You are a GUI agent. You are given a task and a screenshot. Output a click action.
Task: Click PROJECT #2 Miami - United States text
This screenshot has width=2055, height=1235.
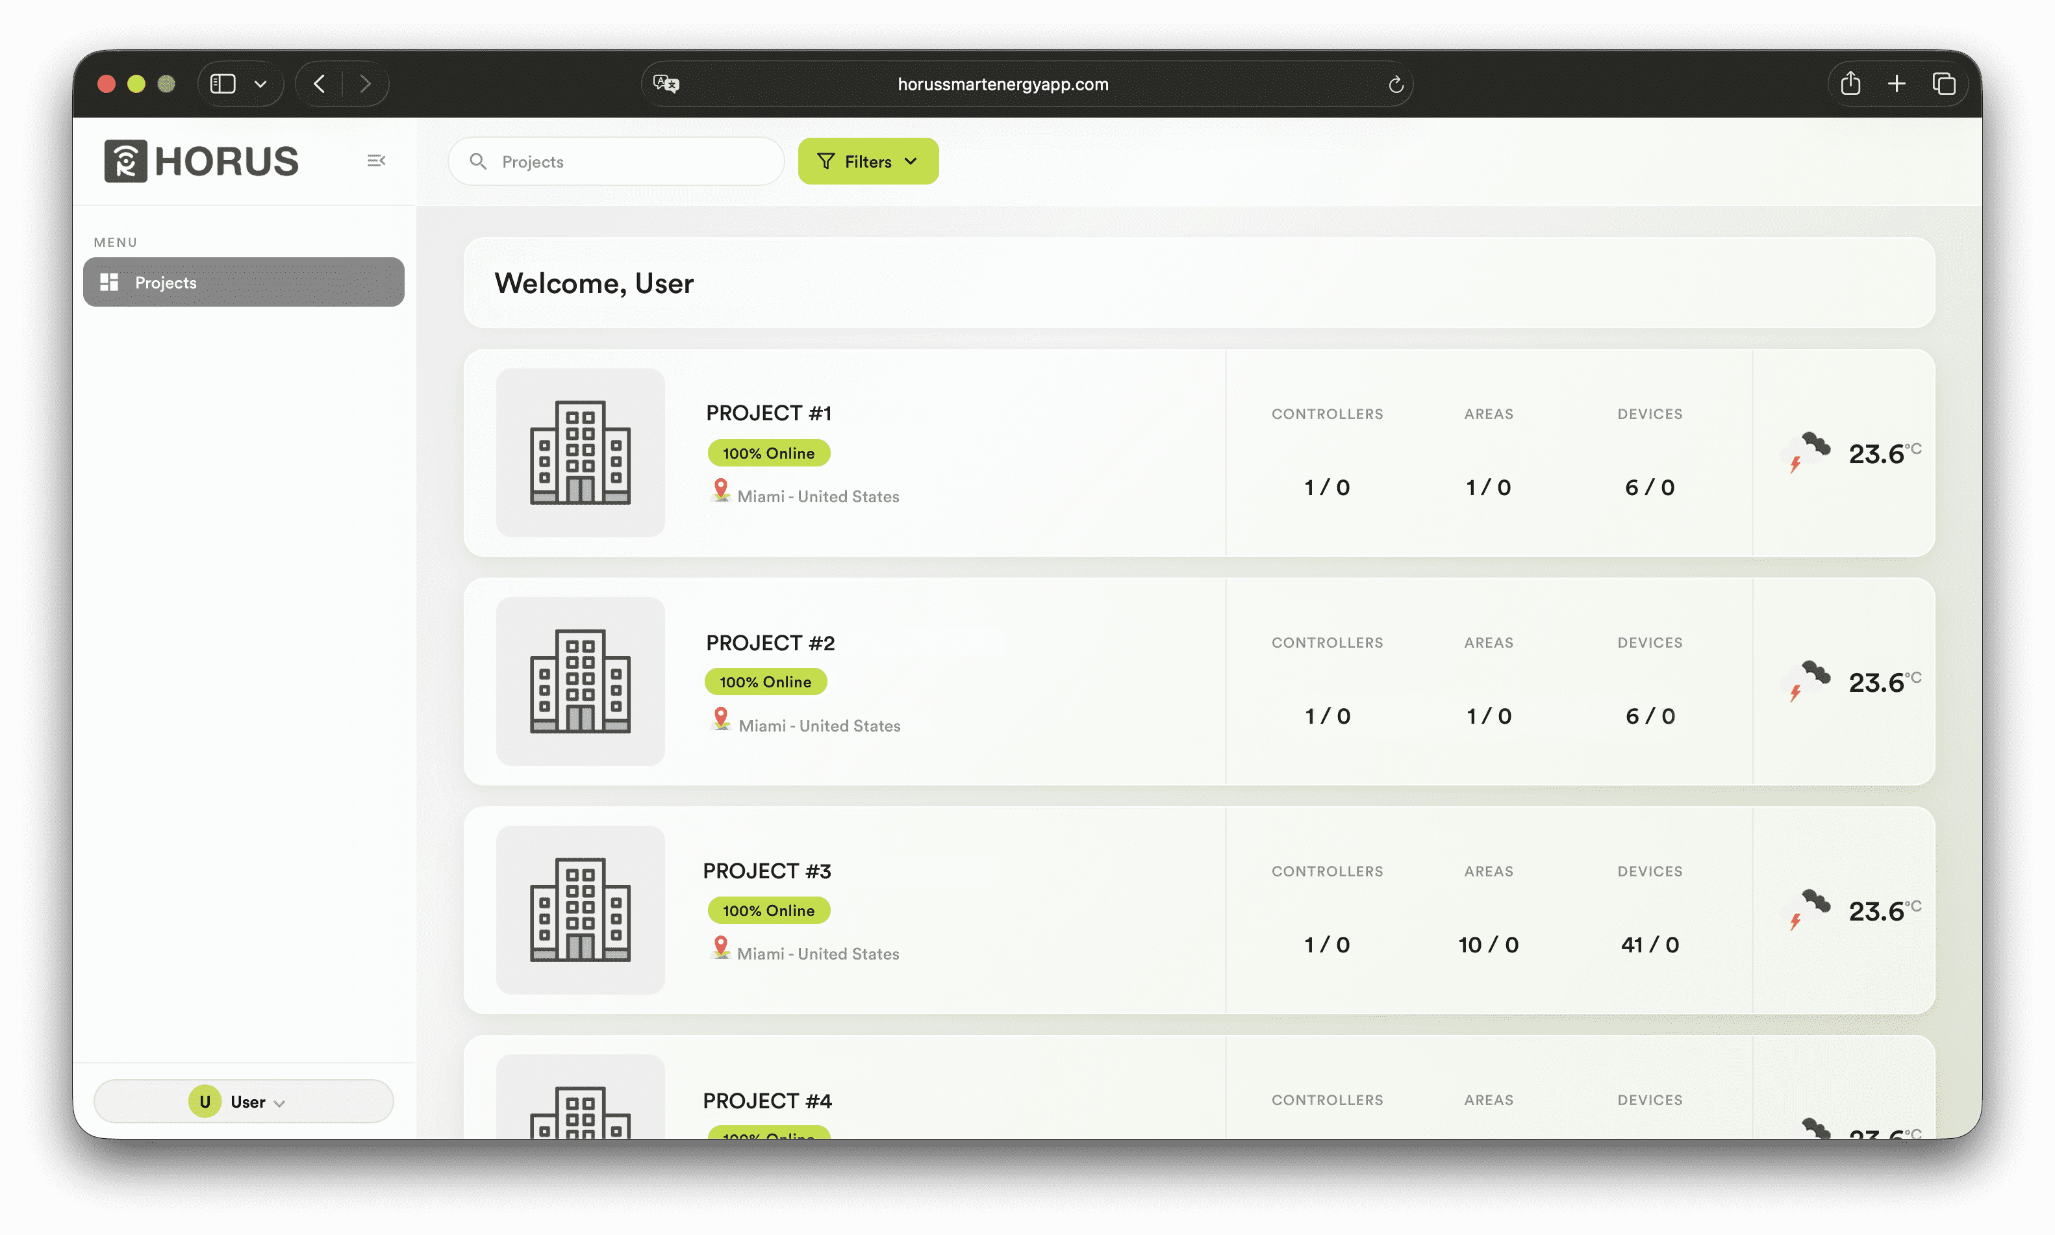point(820,726)
